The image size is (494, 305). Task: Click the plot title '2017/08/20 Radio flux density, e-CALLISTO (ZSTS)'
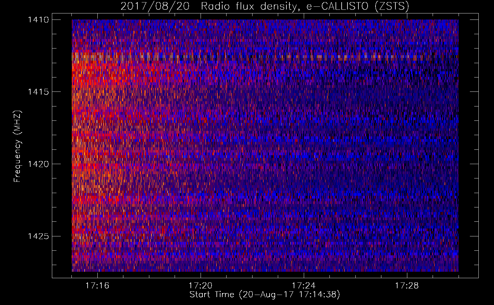tap(265, 6)
